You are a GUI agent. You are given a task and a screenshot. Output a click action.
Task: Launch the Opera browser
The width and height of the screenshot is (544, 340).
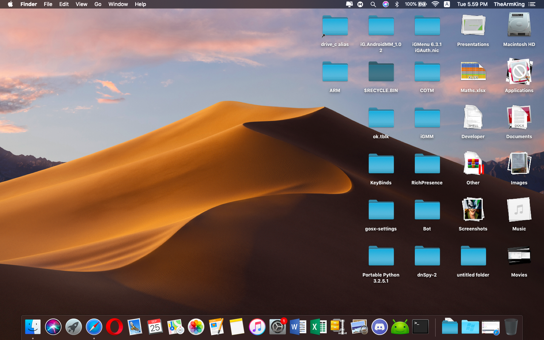coord(114,327)
